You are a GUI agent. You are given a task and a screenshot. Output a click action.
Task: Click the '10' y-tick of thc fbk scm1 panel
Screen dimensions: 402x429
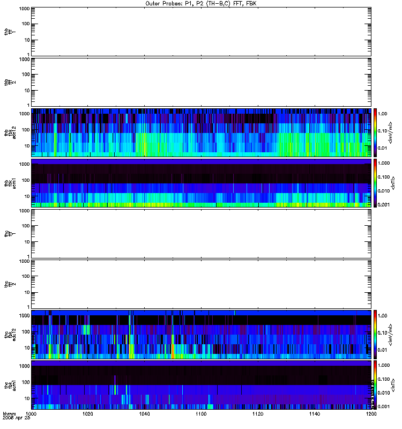pyautogui.click(x=27, y=398)
